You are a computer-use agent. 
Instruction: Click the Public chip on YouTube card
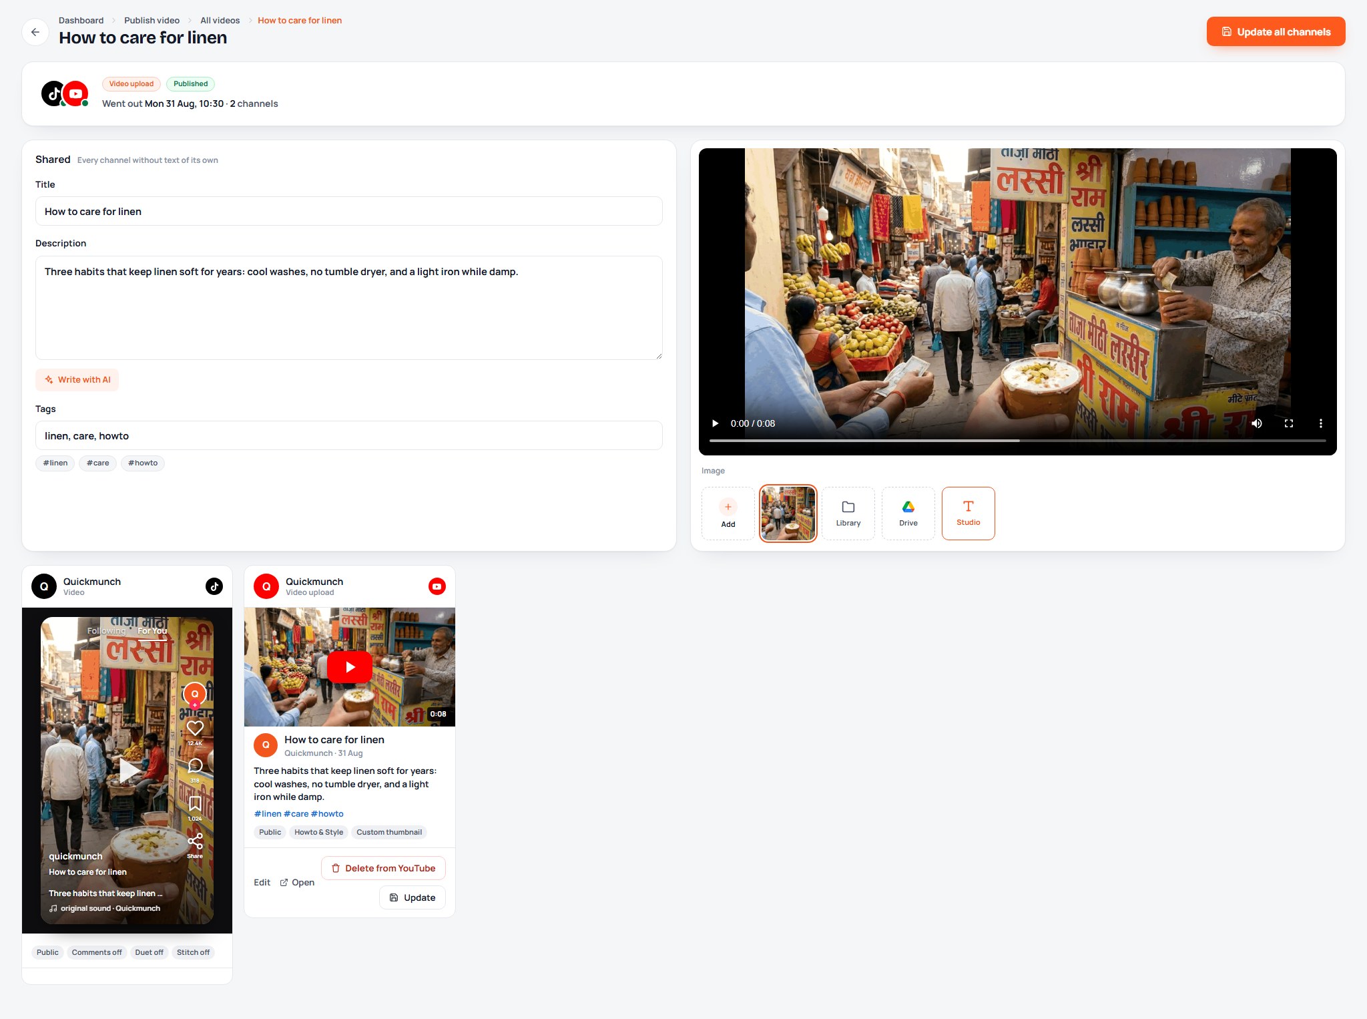(270, 832)
